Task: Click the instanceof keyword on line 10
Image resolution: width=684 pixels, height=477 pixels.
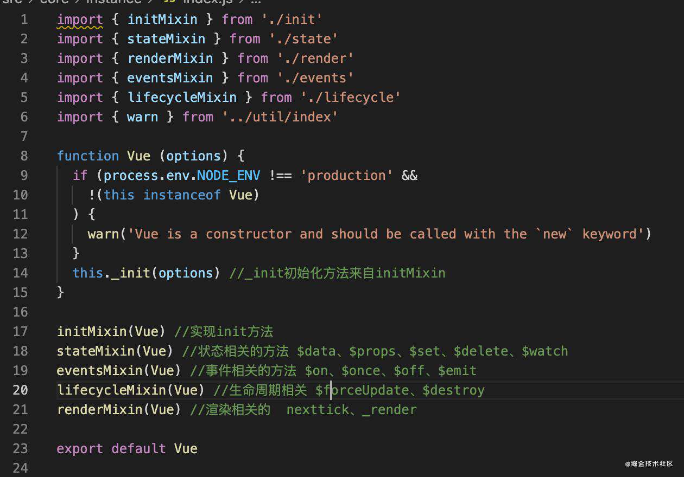Action: pos(182,195)
